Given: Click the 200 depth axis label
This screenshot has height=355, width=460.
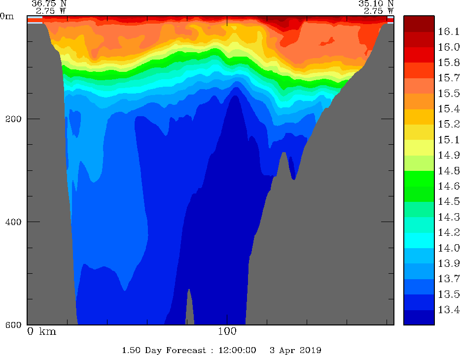Looking at the screenshot, I should (13, 119).
